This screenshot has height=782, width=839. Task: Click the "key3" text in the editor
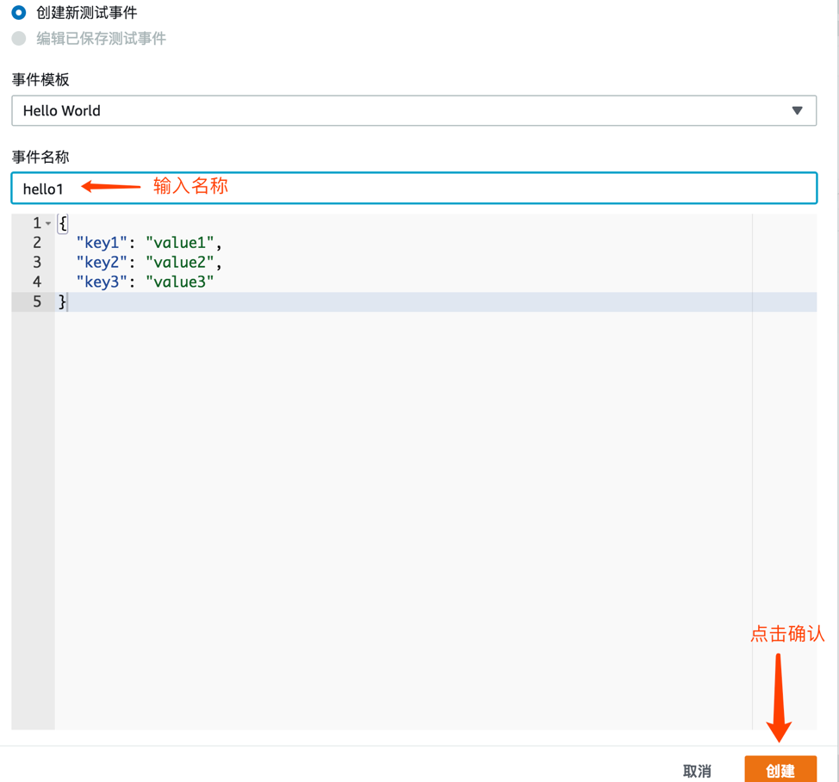(x=102, y=282)
